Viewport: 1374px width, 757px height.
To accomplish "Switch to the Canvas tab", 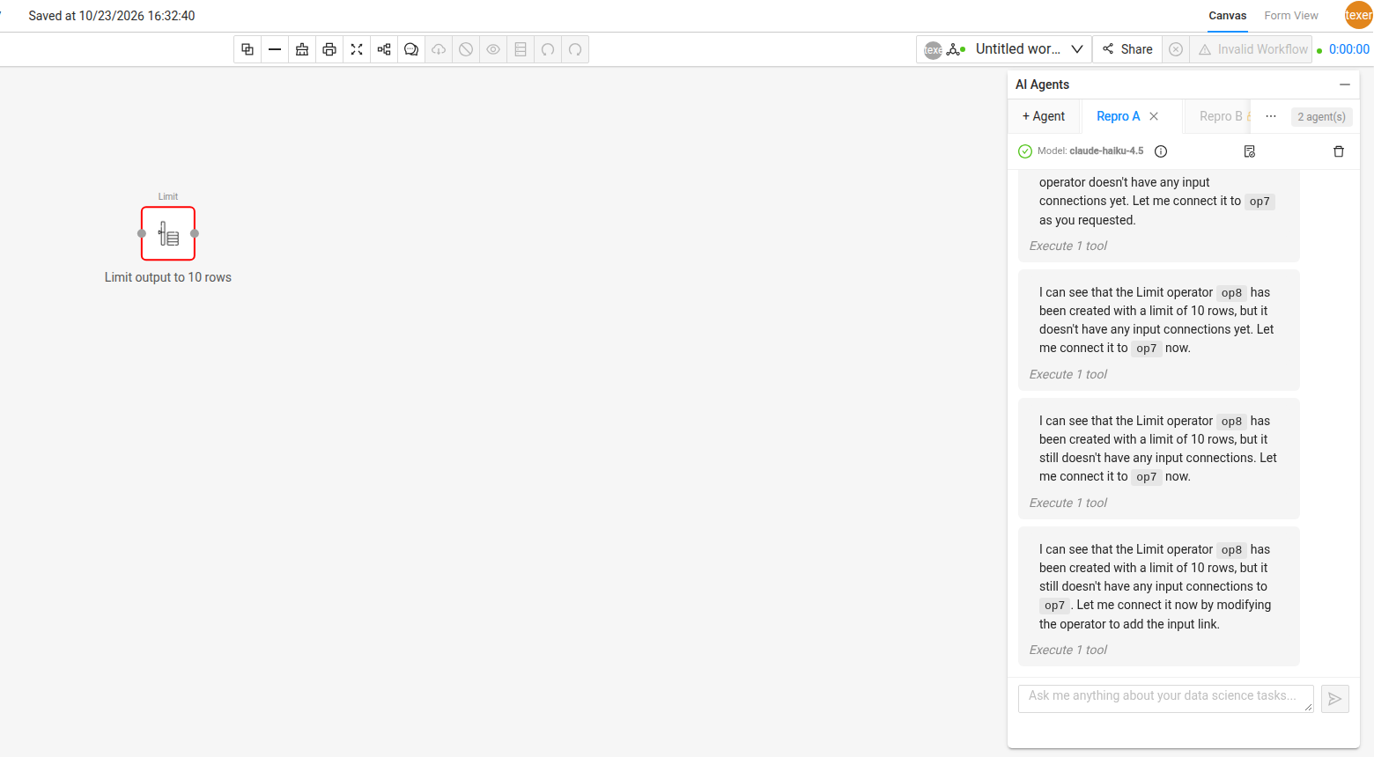I will coord(1227,16).
